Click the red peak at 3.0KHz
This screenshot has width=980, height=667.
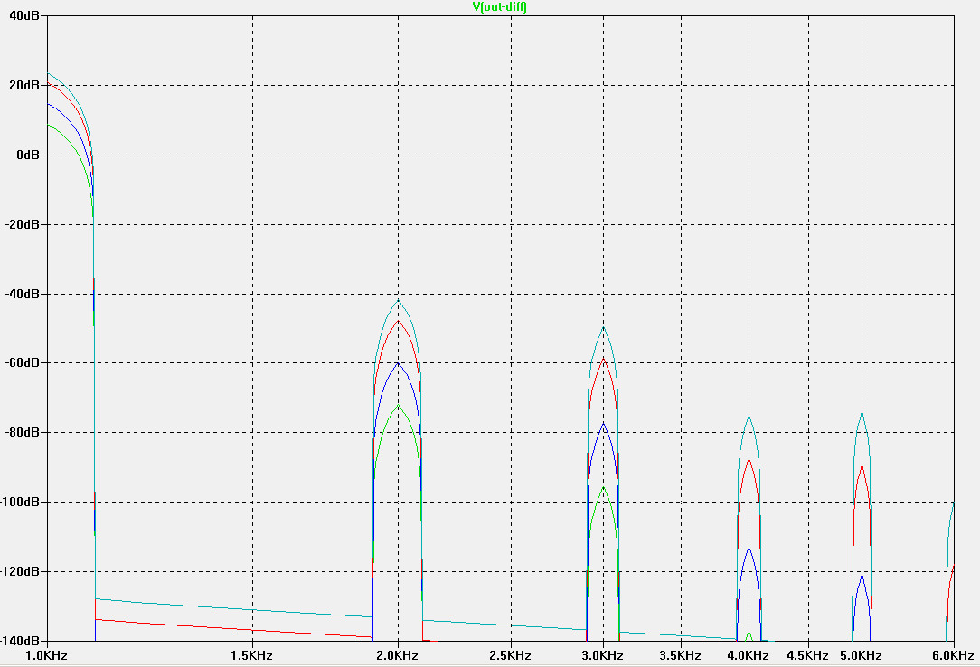click(x=603, y=359)
